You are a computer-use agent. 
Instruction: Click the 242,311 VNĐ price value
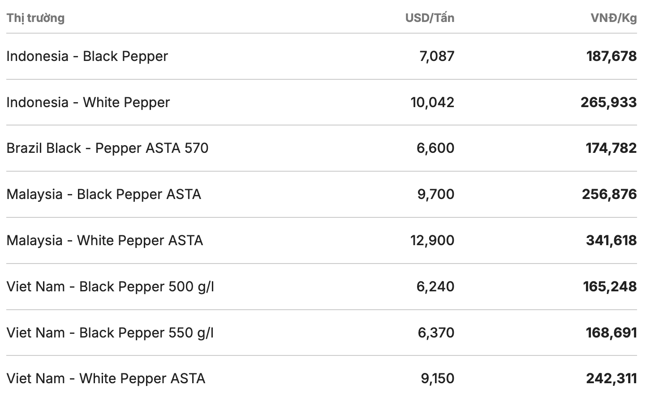pyautogui.click(x=612, y=379)
